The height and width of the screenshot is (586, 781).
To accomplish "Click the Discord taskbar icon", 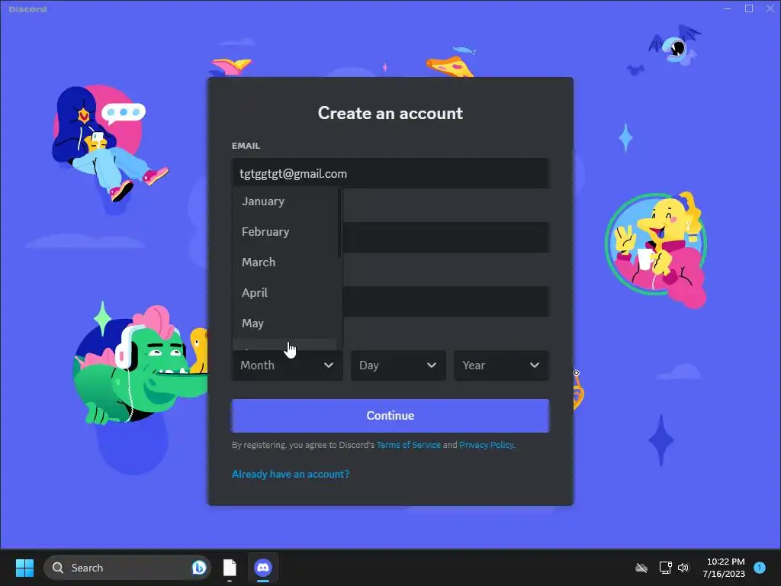I will point(263,568).
